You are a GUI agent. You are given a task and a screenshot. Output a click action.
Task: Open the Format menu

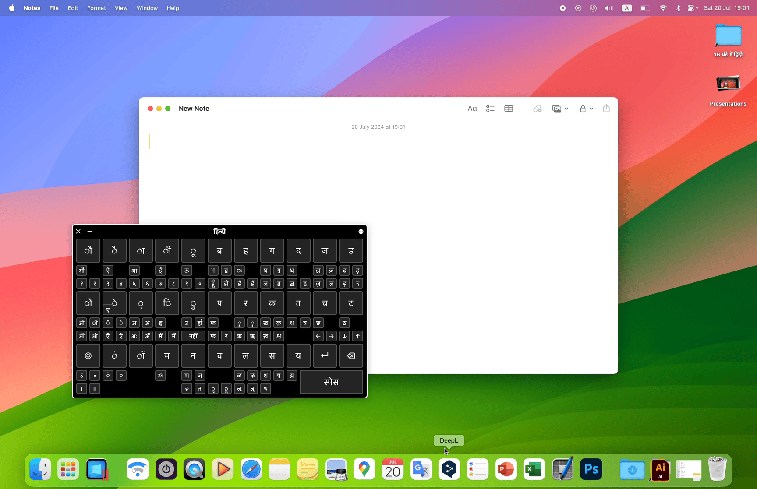(x=96, y=8)
